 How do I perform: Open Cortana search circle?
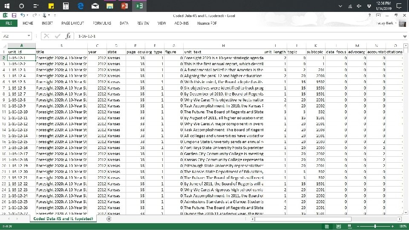21,6
